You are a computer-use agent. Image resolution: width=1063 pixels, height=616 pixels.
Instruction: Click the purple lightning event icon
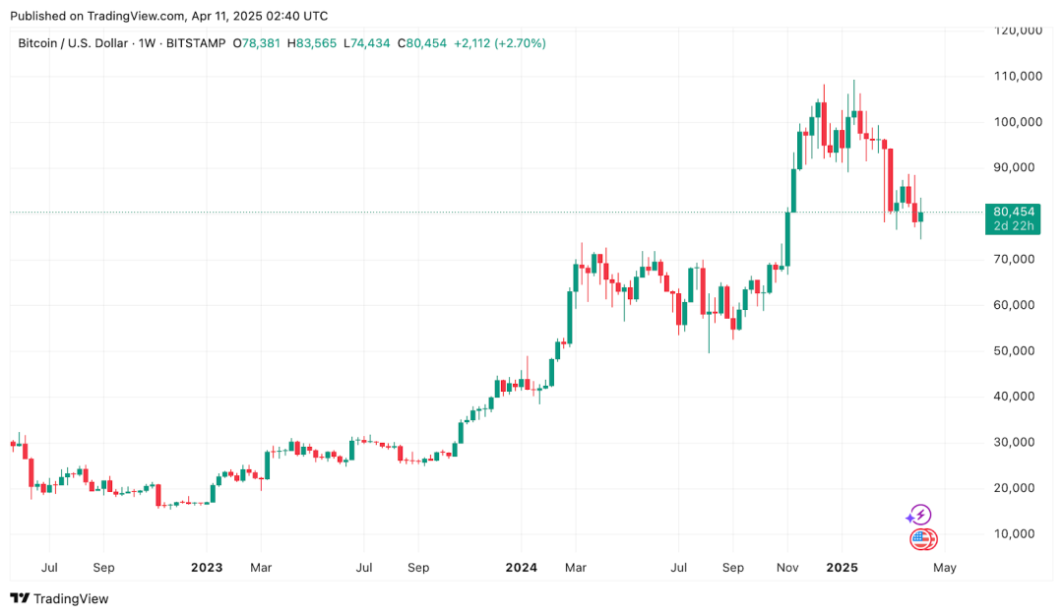point(919,515)
